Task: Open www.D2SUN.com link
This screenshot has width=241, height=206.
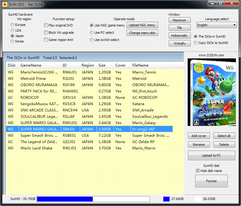Action: coord(211,55)
